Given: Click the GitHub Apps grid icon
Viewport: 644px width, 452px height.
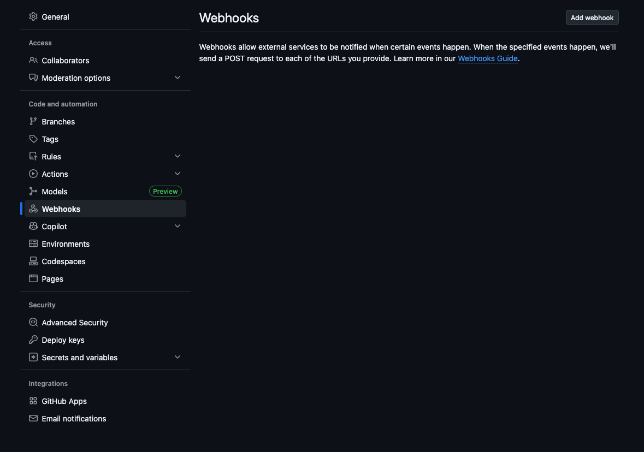Looking at the screenshot, I should pos(33,401).
